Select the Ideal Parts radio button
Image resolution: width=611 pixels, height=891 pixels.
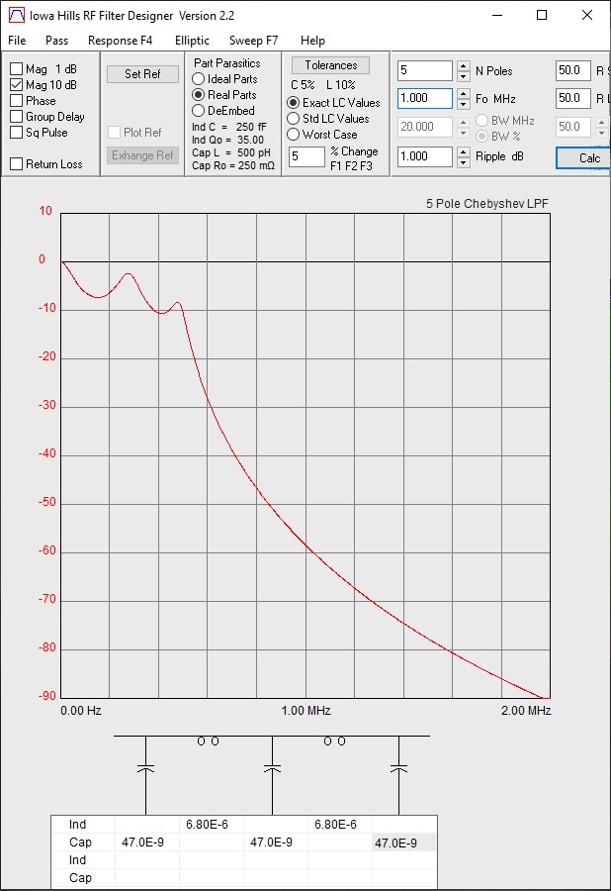point(198,79)
